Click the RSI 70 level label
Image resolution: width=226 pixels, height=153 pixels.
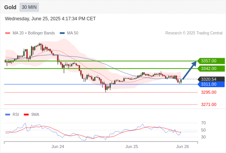[x=203, y=123]
